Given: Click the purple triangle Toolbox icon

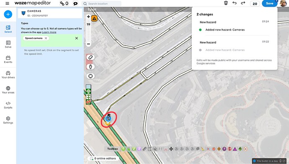Looking at the screenshot, I should 235,149.
